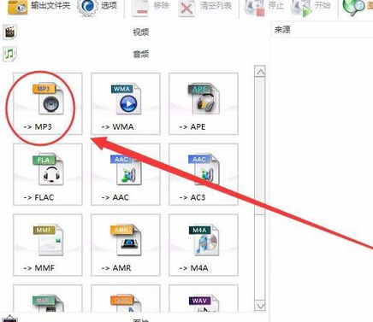Click the format list scrollbar thumb

coord(260,146)
